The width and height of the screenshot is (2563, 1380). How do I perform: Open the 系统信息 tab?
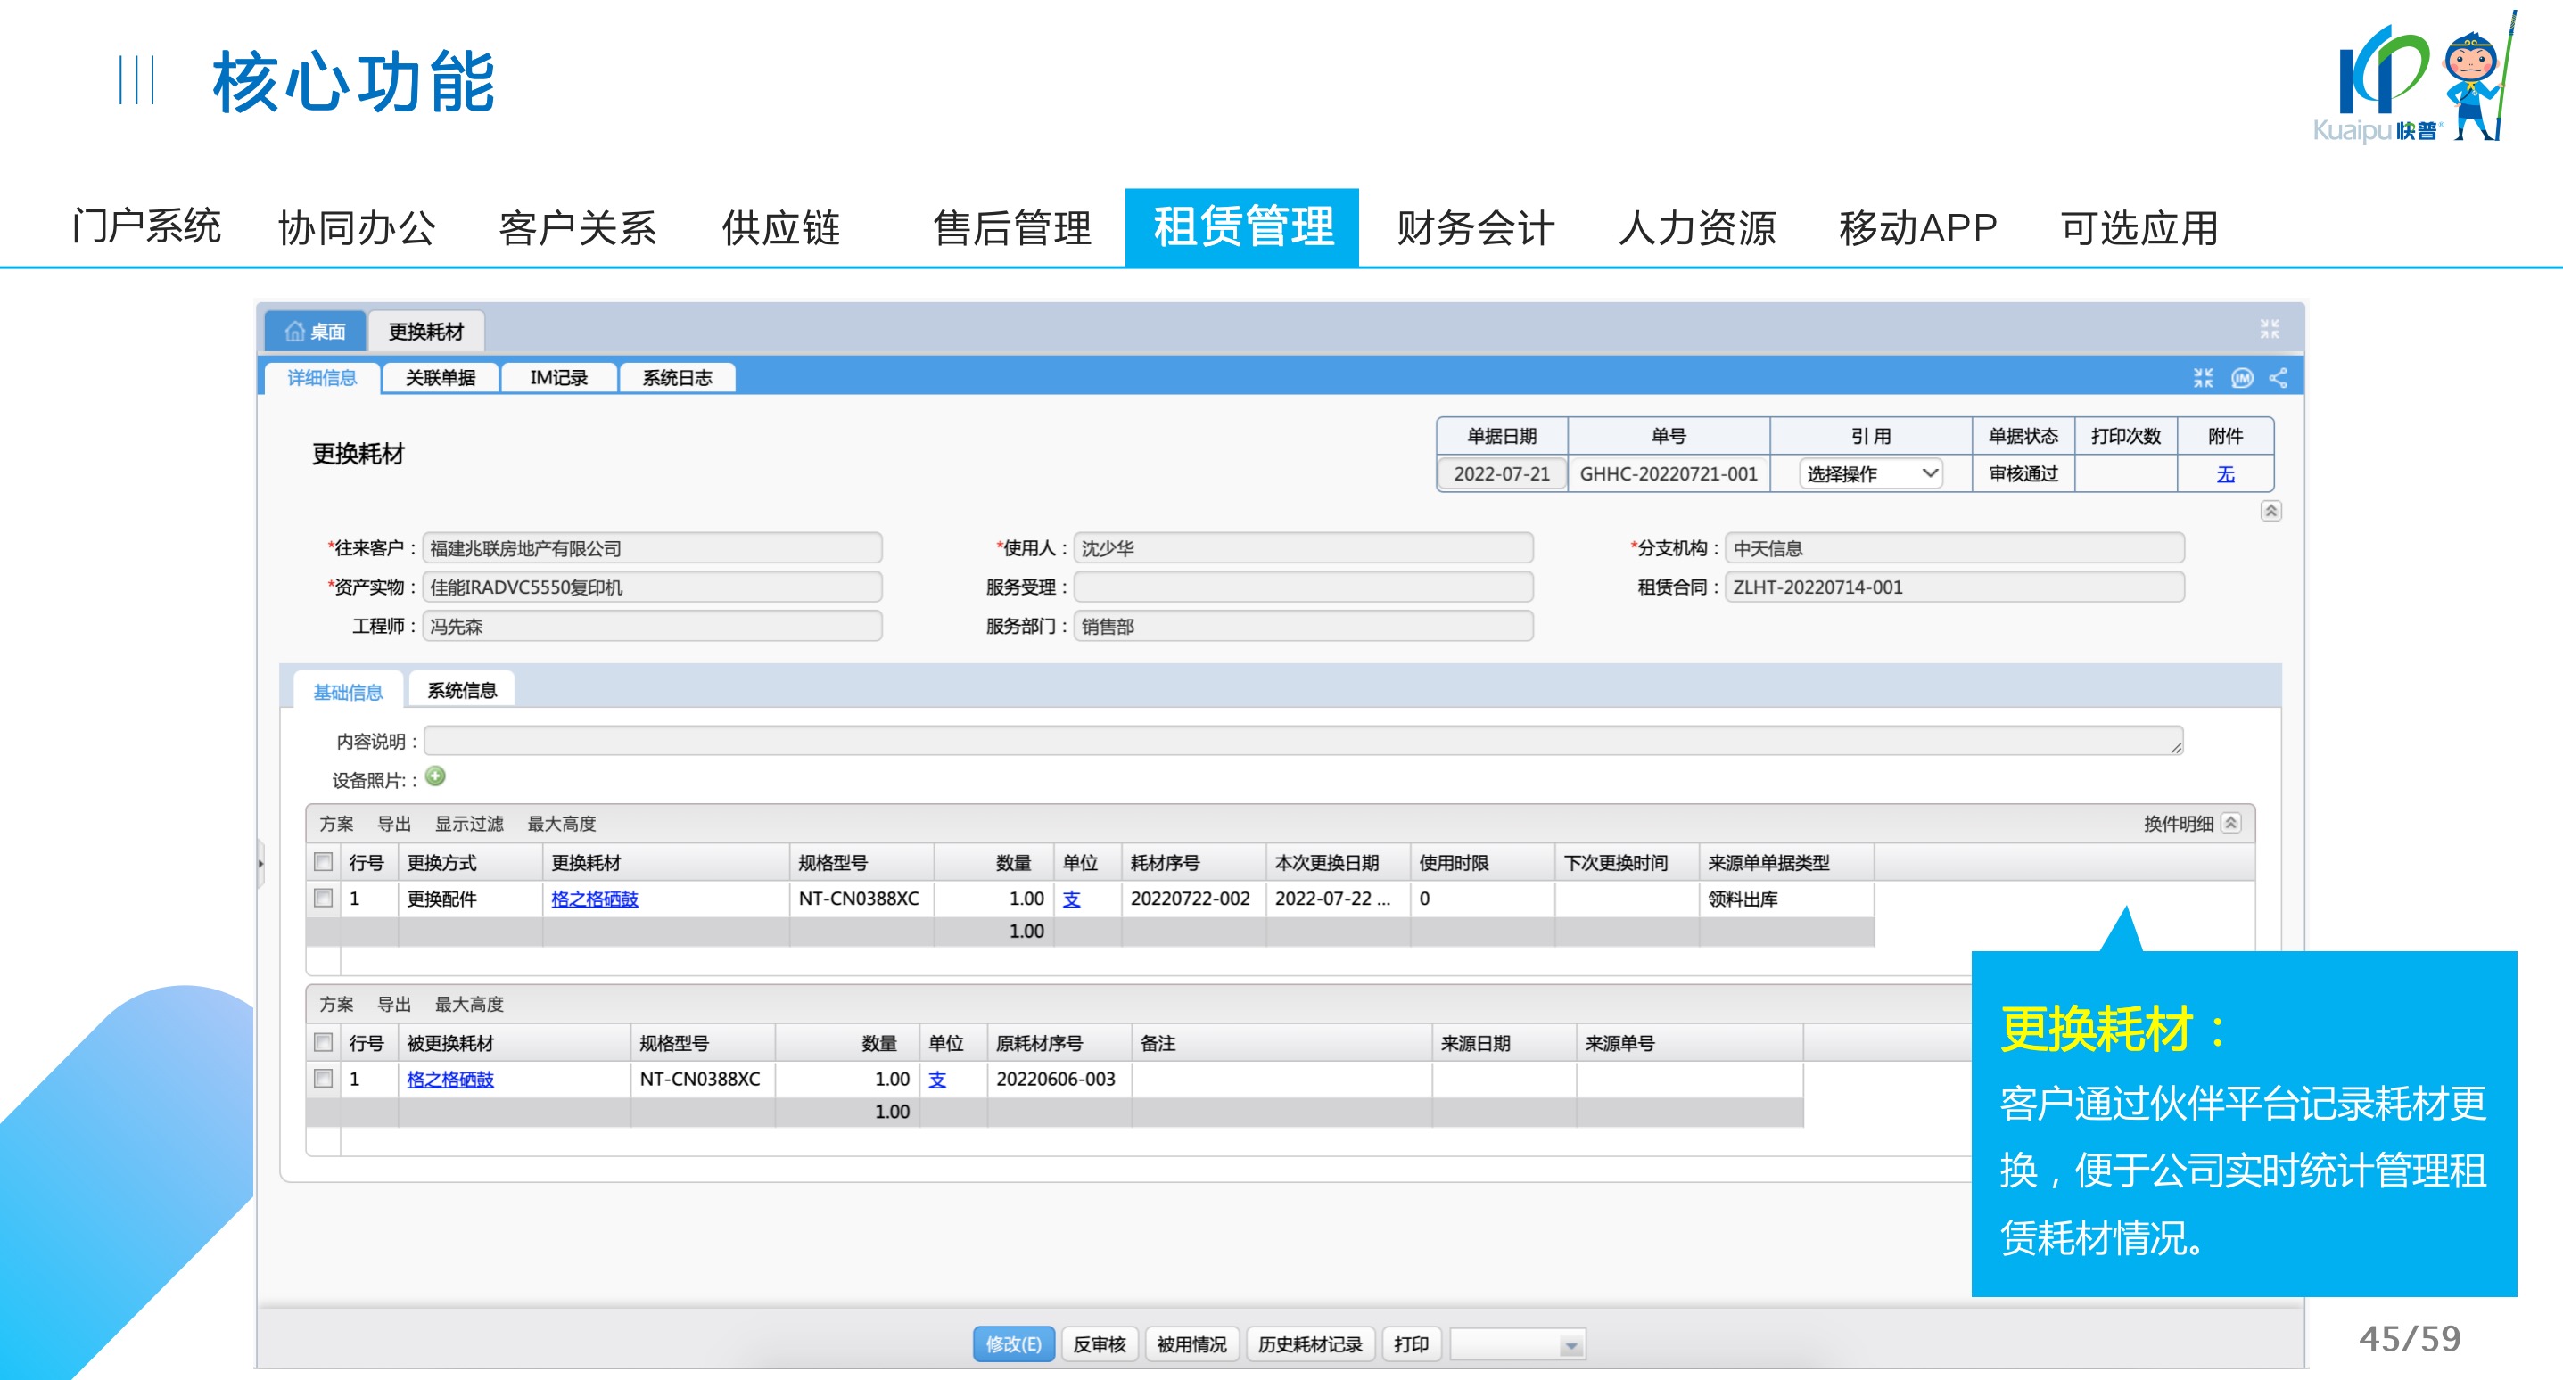point(462,691)
